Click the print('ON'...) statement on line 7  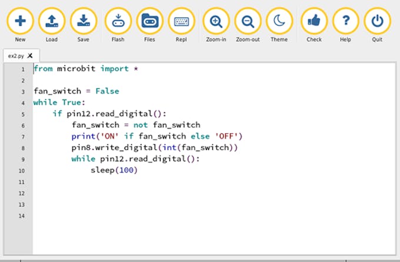[156, 137]
